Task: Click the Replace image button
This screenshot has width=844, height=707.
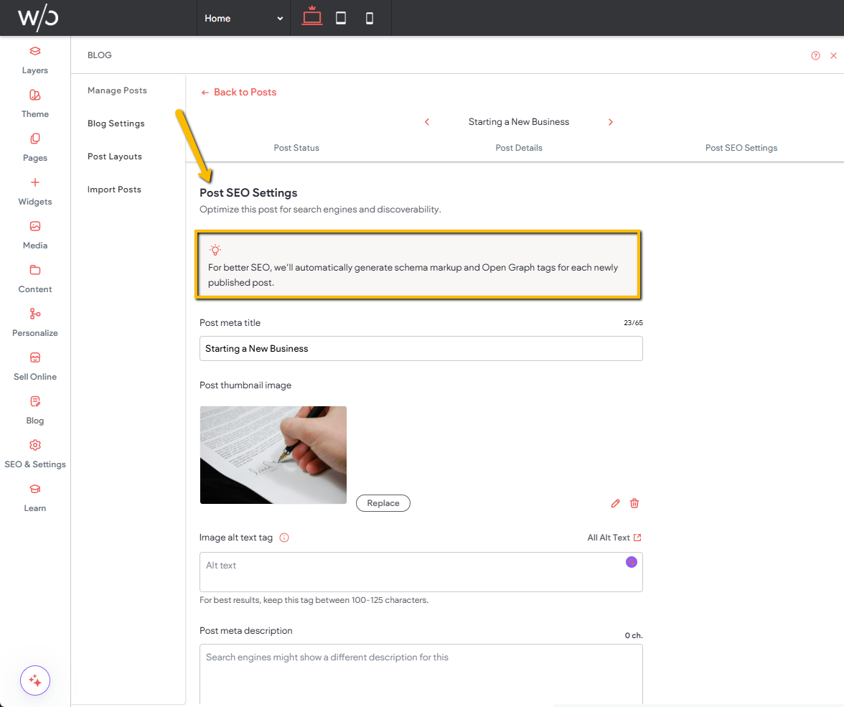Action: click(x=383, y=503)
